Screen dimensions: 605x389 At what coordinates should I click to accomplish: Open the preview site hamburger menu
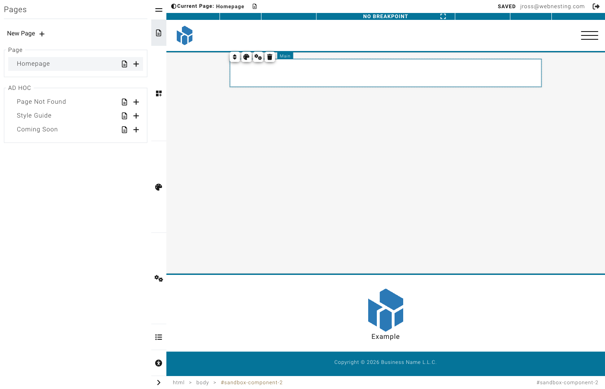(x=589, y=35)
